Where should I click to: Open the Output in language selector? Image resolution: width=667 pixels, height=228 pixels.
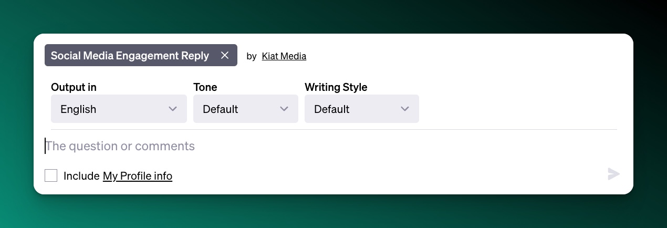click(119, 109)
